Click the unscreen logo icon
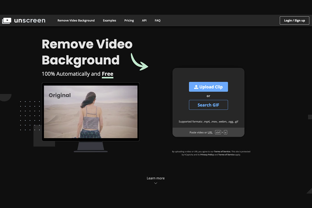 pos(7,20)
